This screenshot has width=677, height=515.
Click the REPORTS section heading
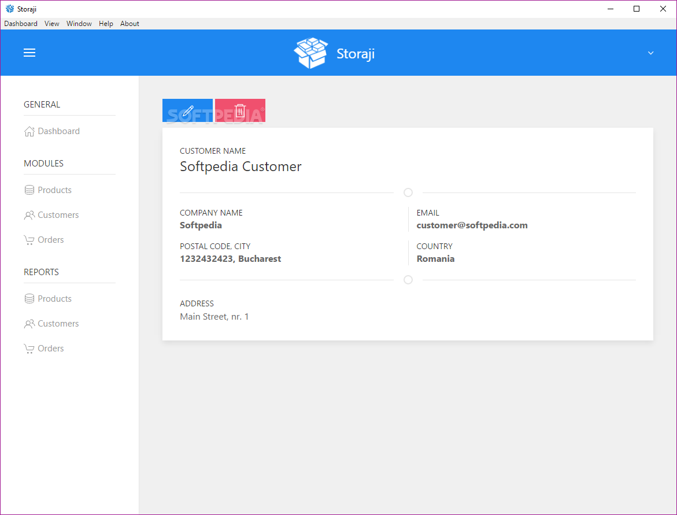[41, 272]
